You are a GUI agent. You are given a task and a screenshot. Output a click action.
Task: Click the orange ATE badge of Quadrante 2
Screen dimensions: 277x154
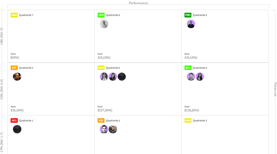coord(101,121)
